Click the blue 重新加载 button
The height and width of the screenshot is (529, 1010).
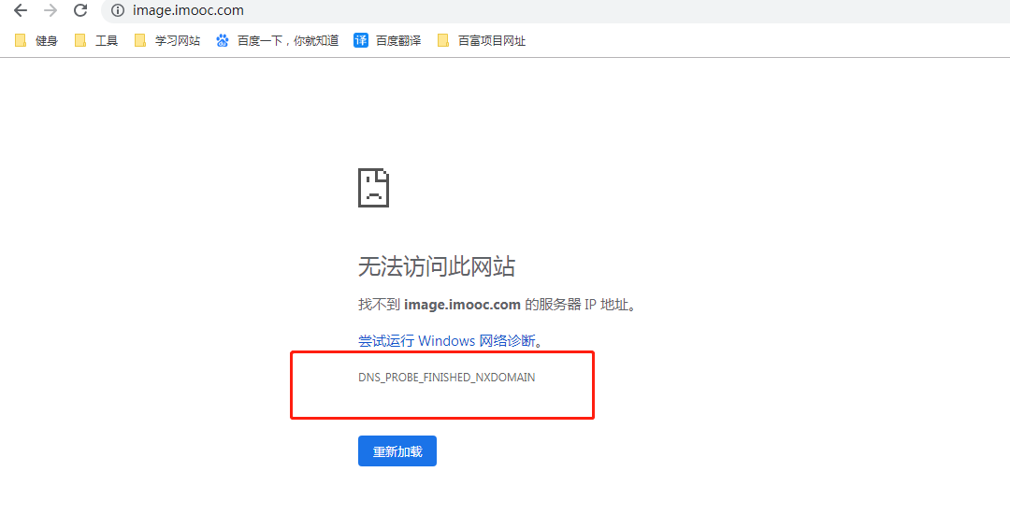pos(397,451)
